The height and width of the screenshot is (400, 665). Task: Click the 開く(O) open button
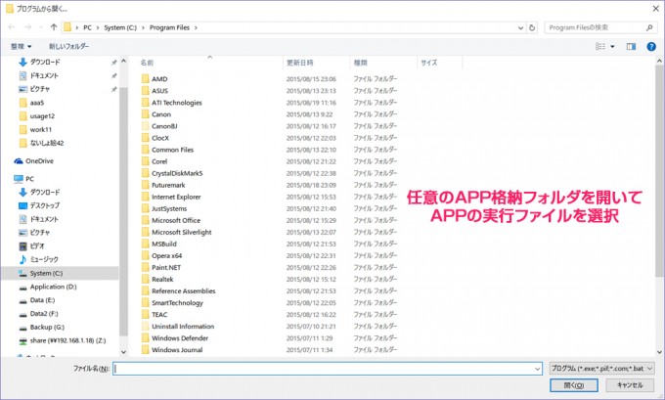pos(574,385)
